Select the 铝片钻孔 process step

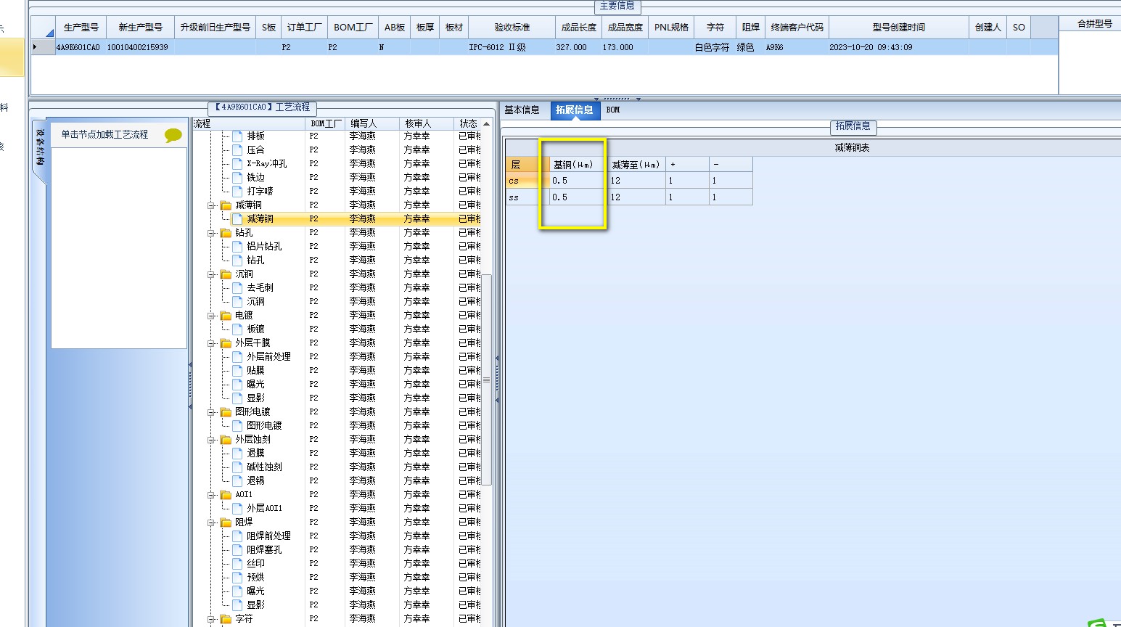(x=264, y=246)
